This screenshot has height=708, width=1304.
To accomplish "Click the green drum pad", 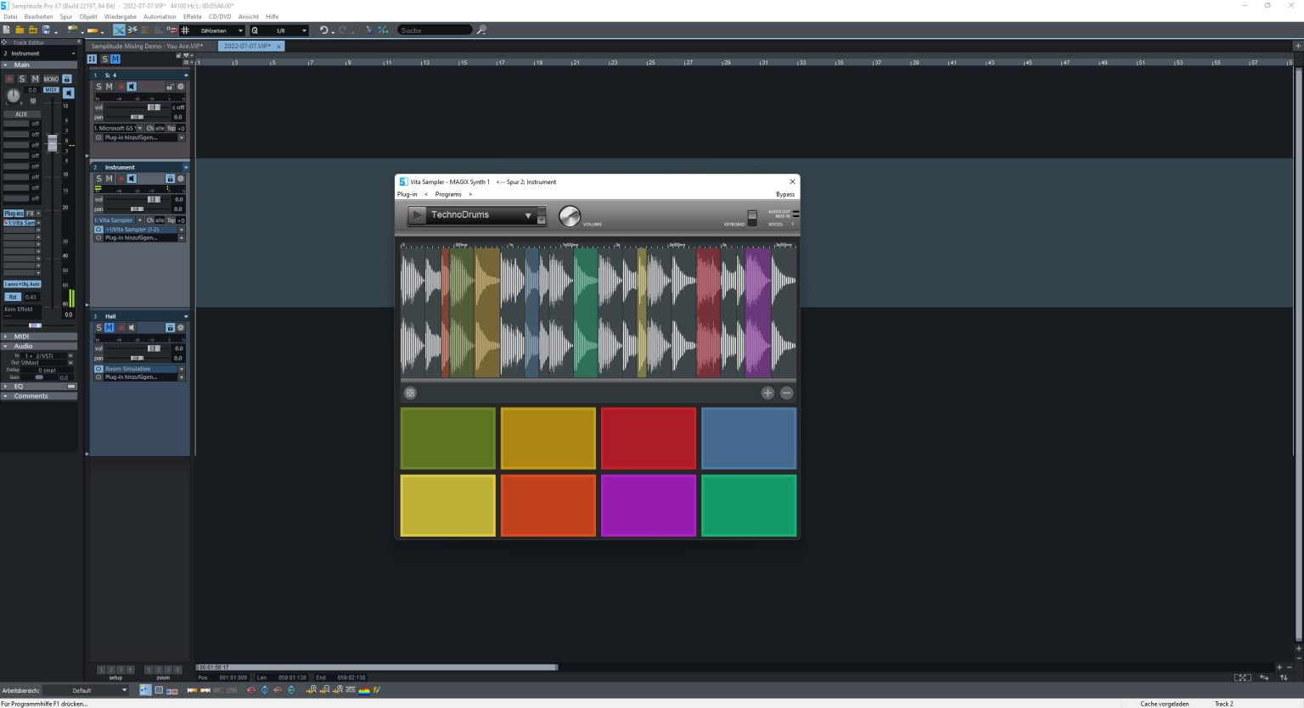I will click(x=748, y=505).
